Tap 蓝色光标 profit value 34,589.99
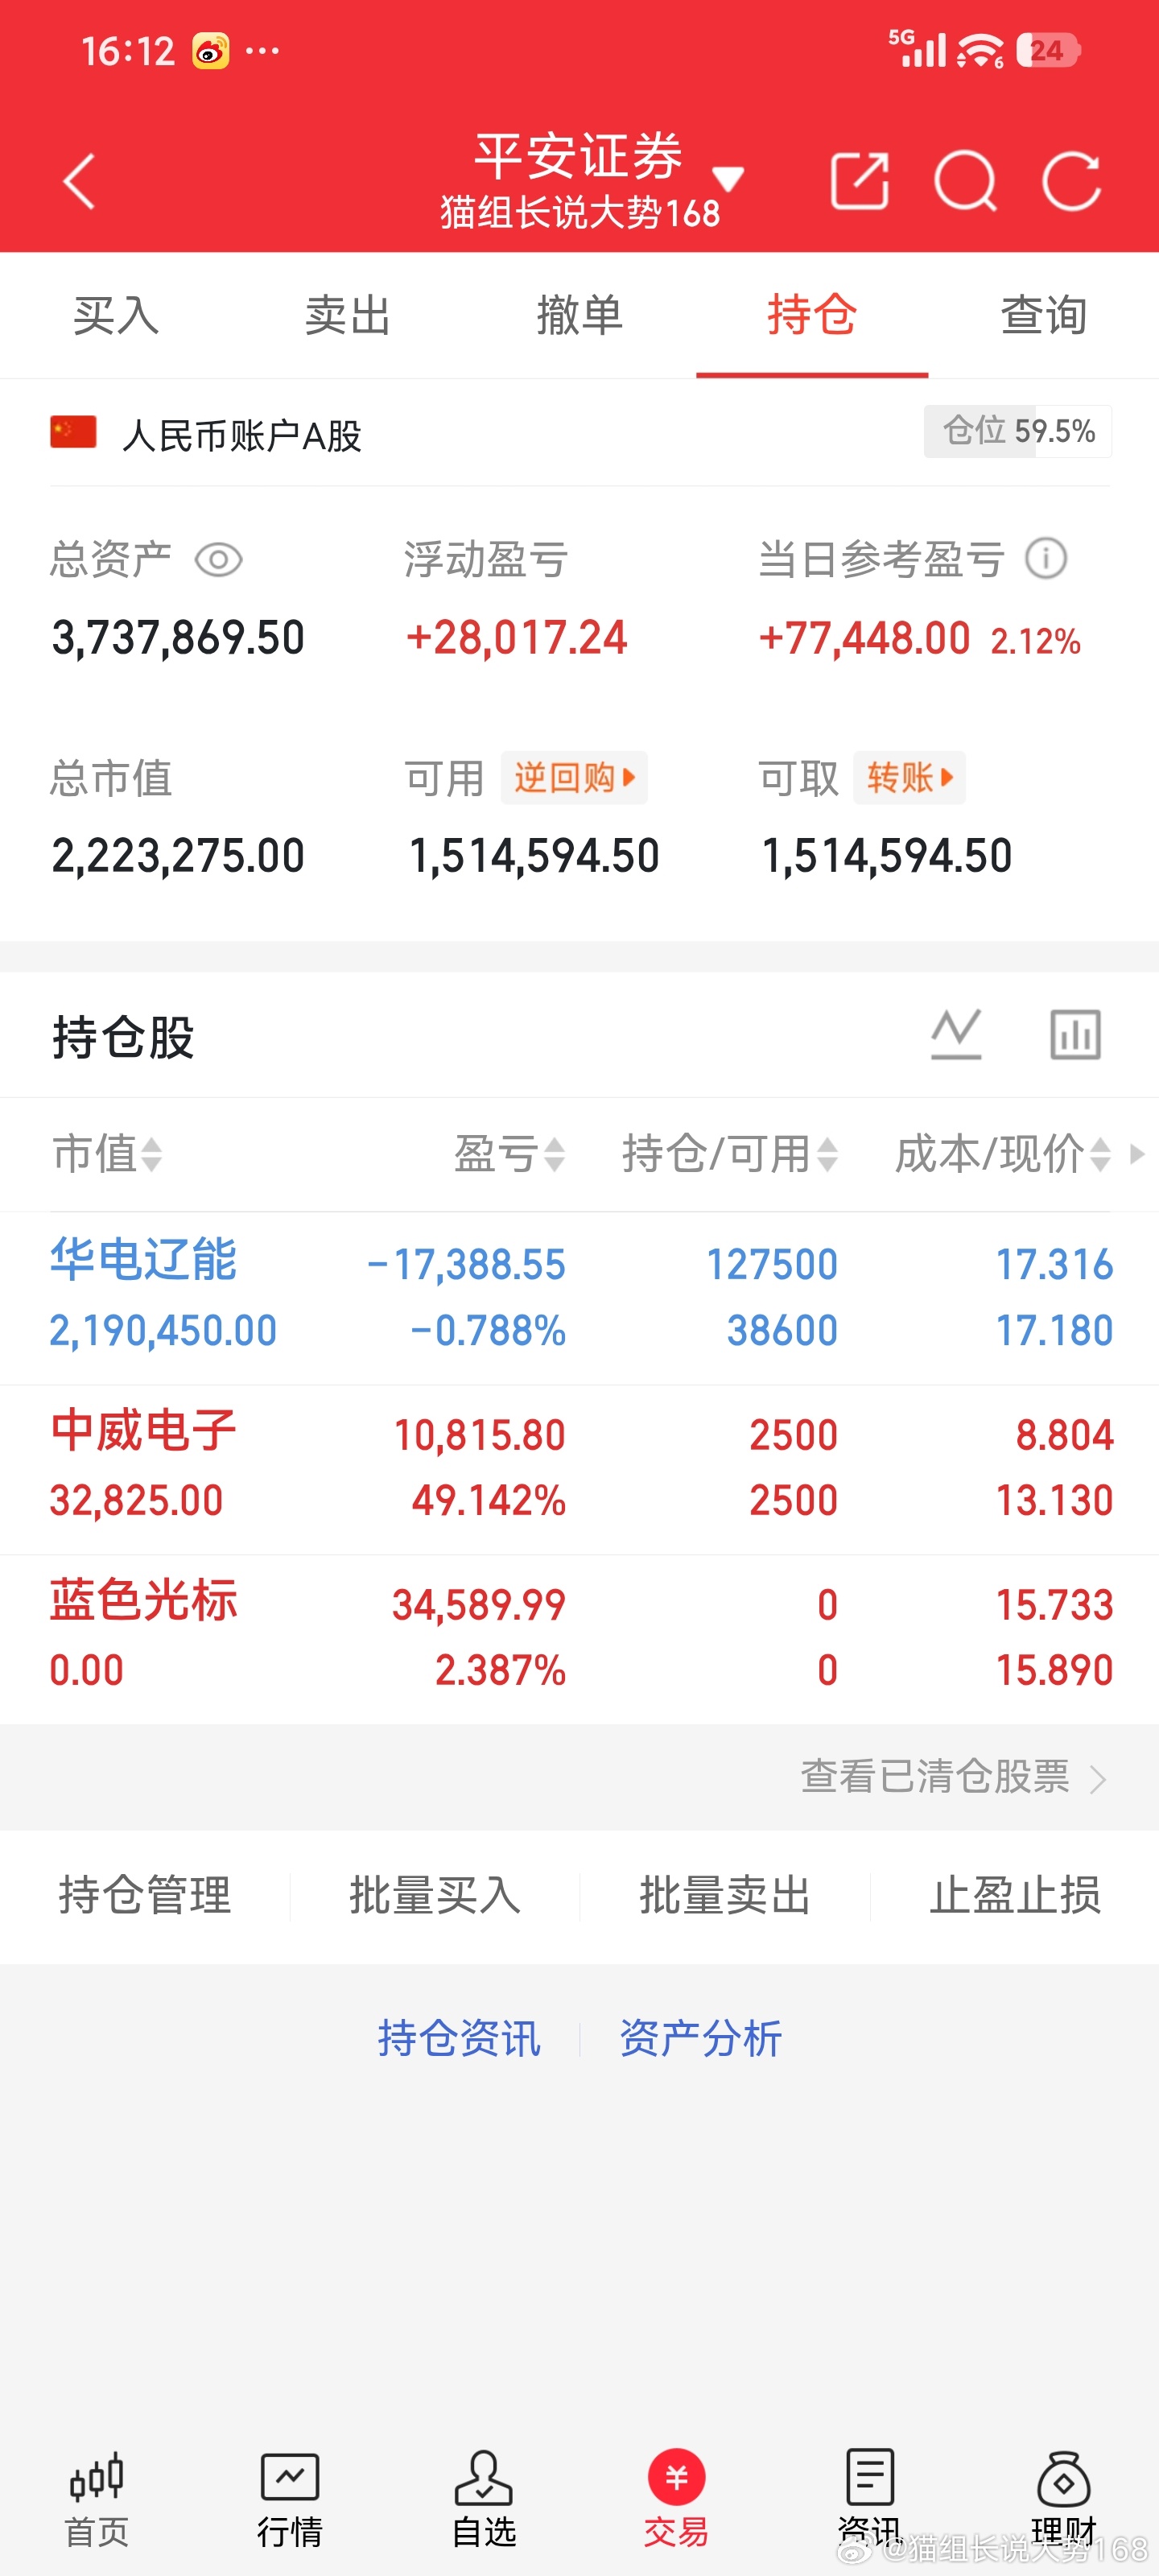Screen dimensions: 1159x2576 pos(479,1606)
